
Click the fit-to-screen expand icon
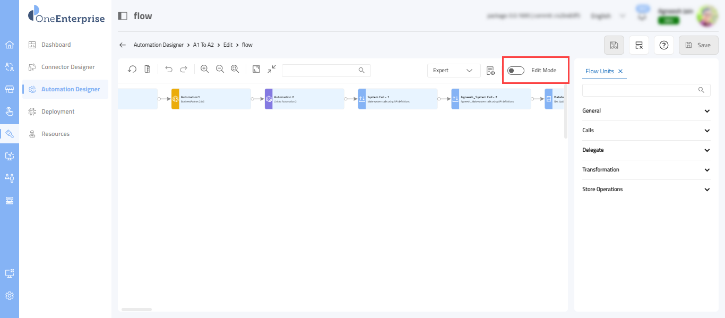[x=256, y=69]
